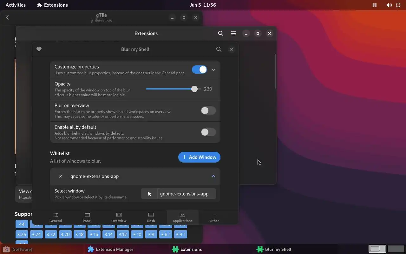Click the 3.8 version badge

(151, 235)
